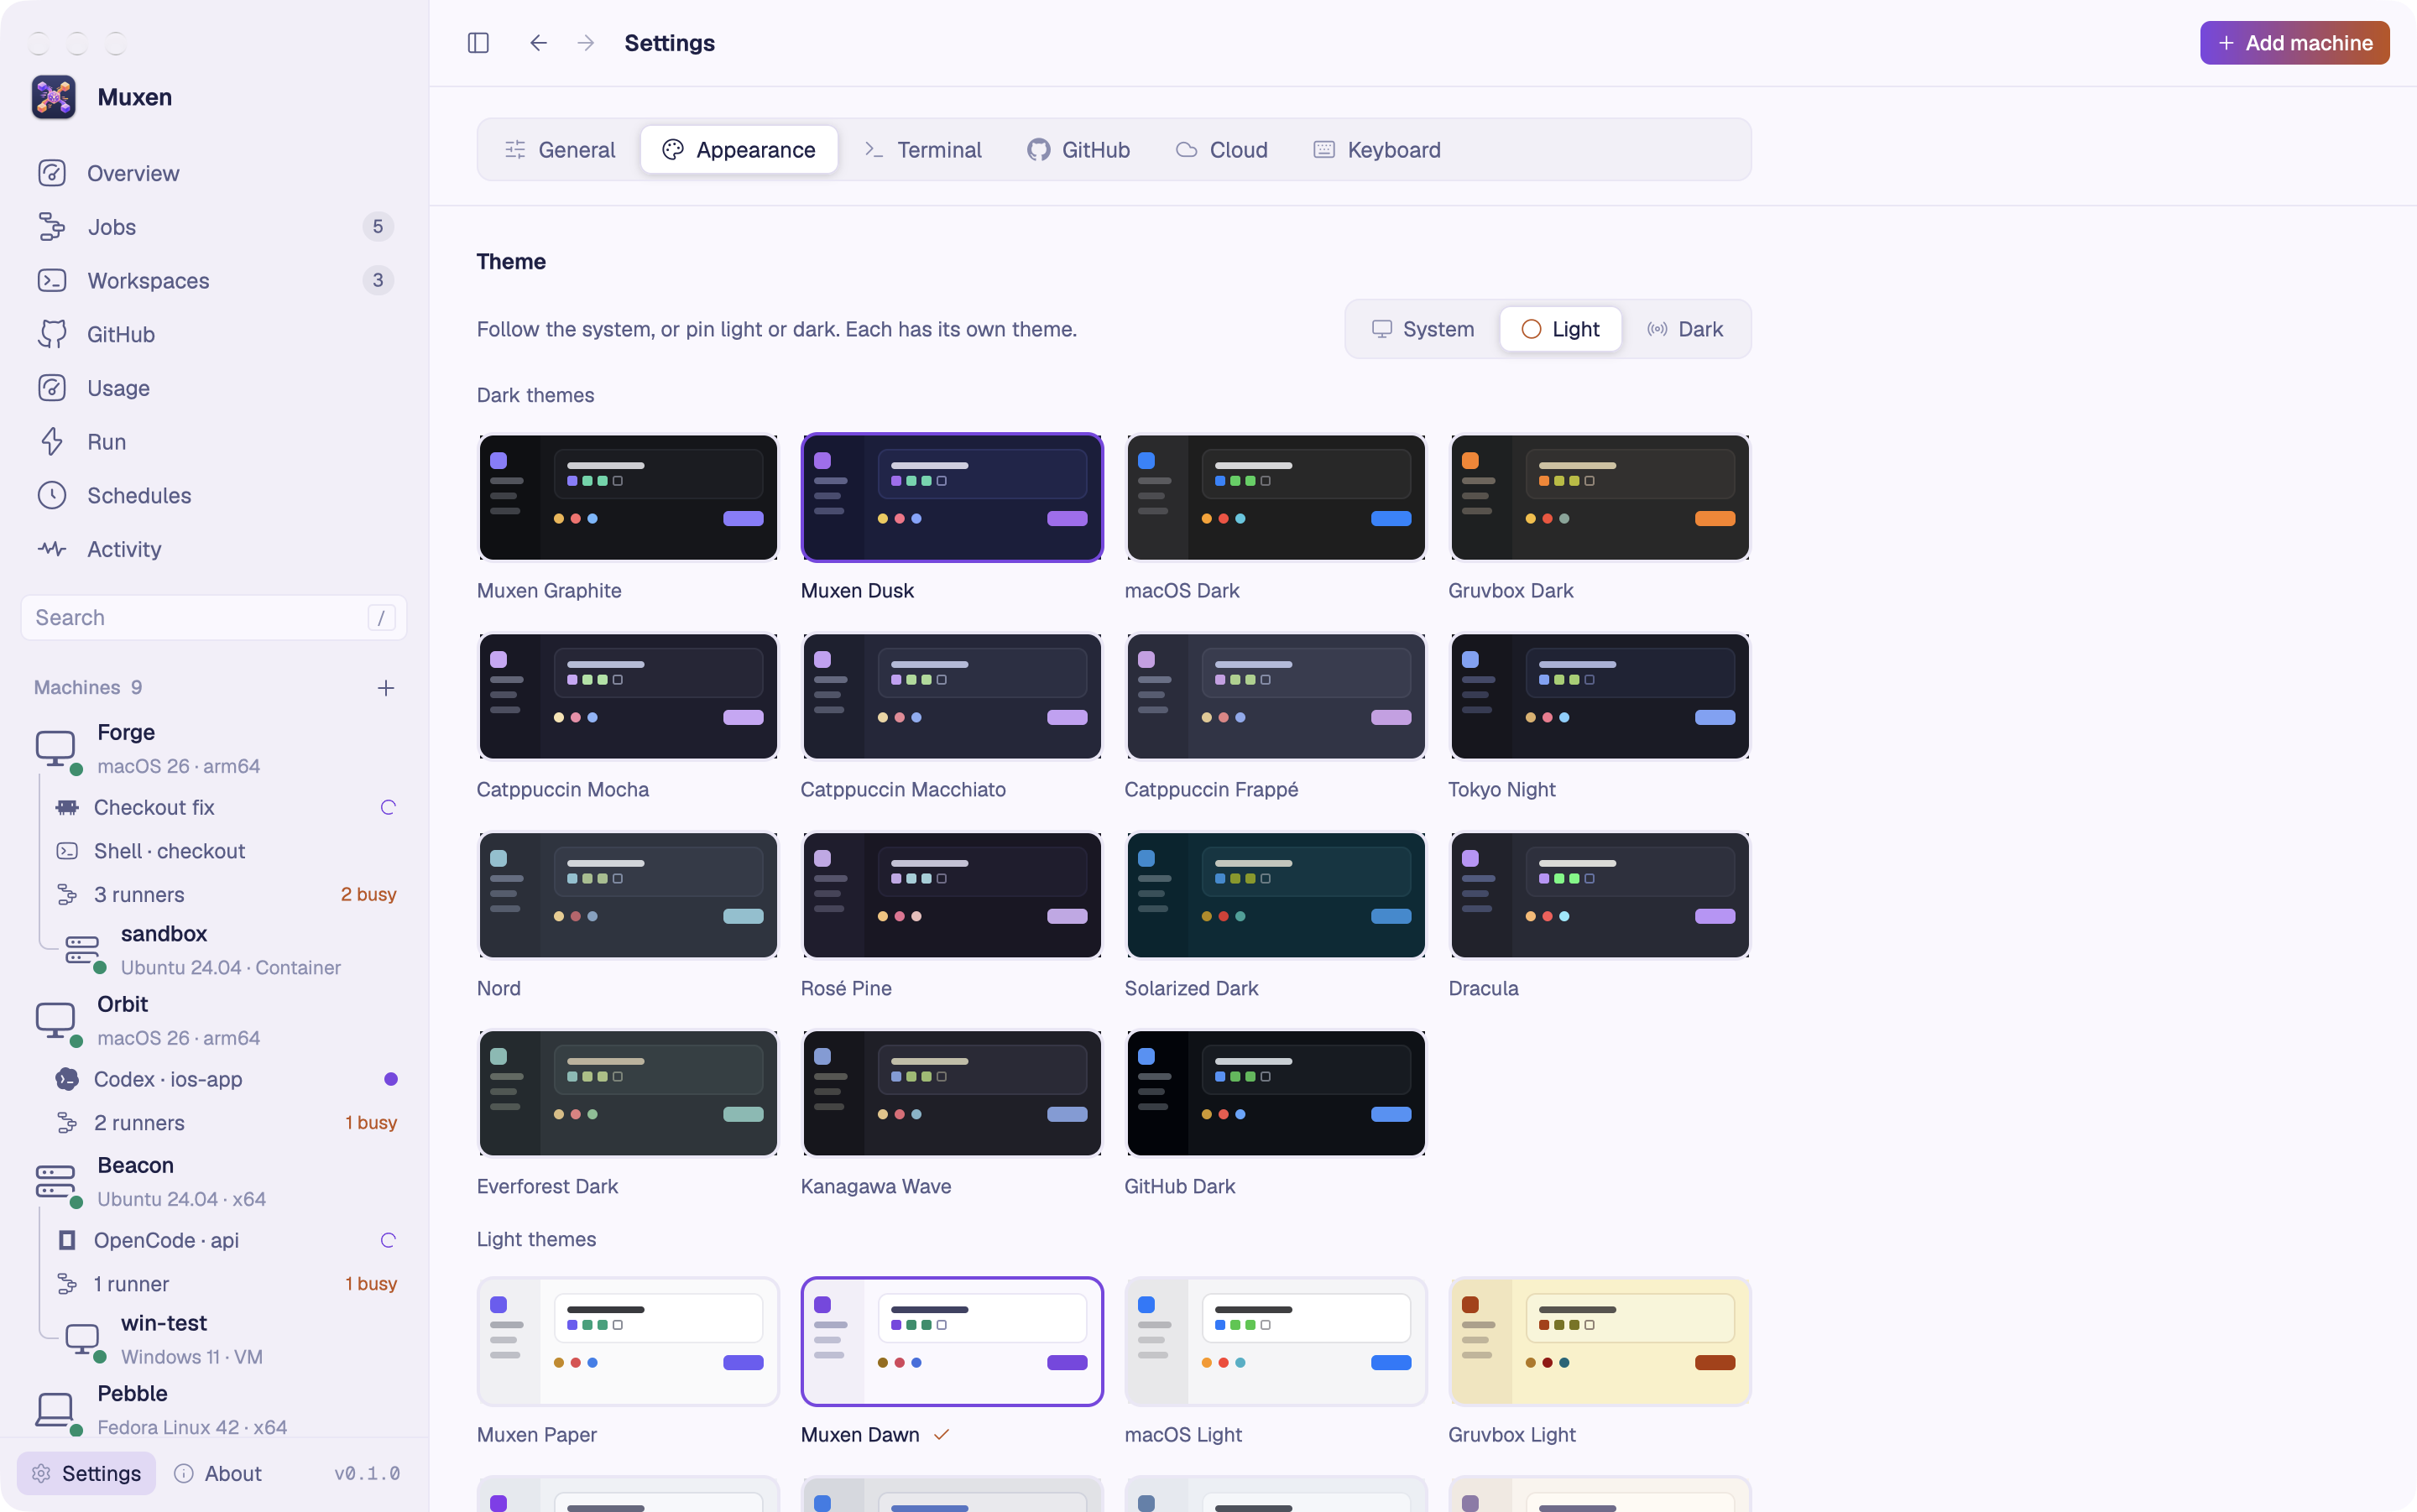Viewport: 2417px width, 1512px height.
Task: Click the Settings button in sidebar footer
Action: point(87,1473)
